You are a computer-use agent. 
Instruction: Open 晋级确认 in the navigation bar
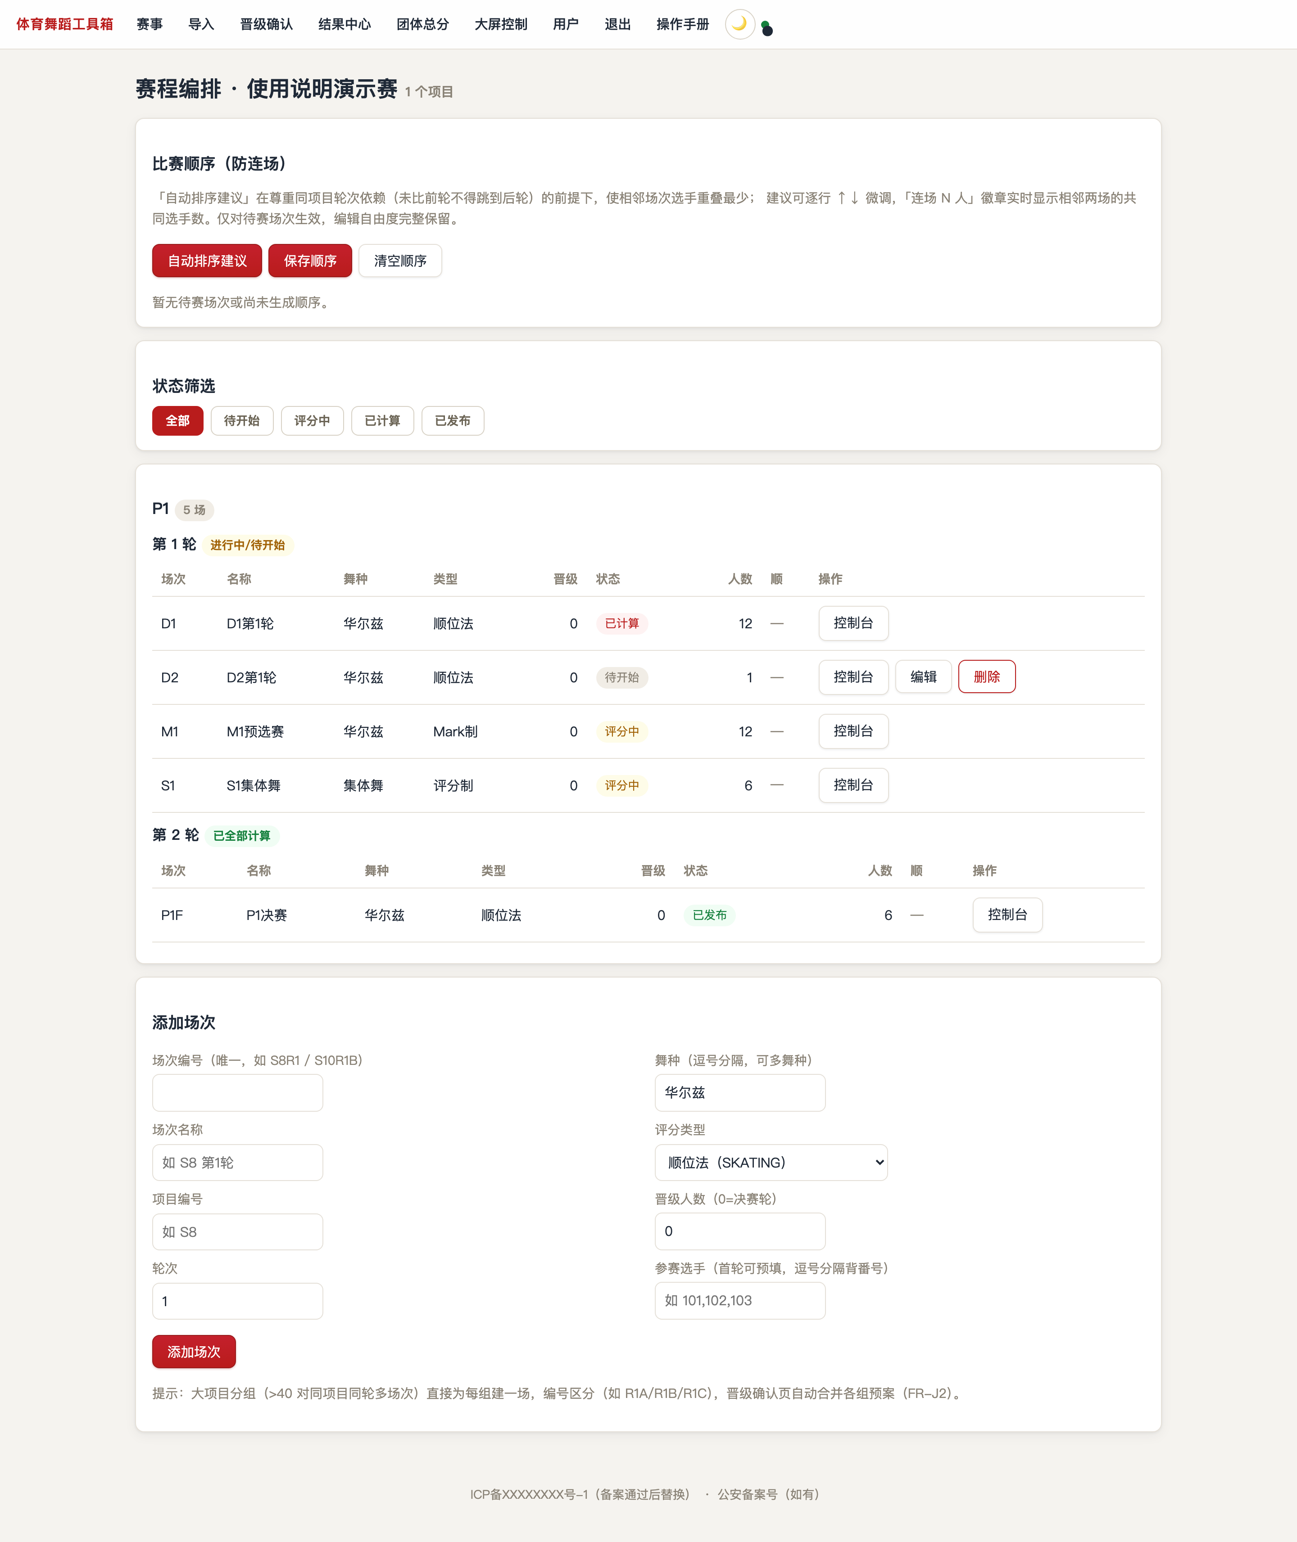click(x=266, y=24)
